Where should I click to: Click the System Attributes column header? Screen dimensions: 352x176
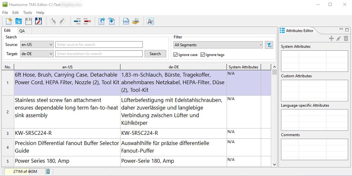pyautogui.click(x=244, y=67)
